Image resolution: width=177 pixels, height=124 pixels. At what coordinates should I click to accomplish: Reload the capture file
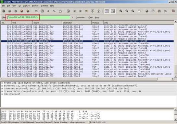pyautogui.click(x=54, y=11)
